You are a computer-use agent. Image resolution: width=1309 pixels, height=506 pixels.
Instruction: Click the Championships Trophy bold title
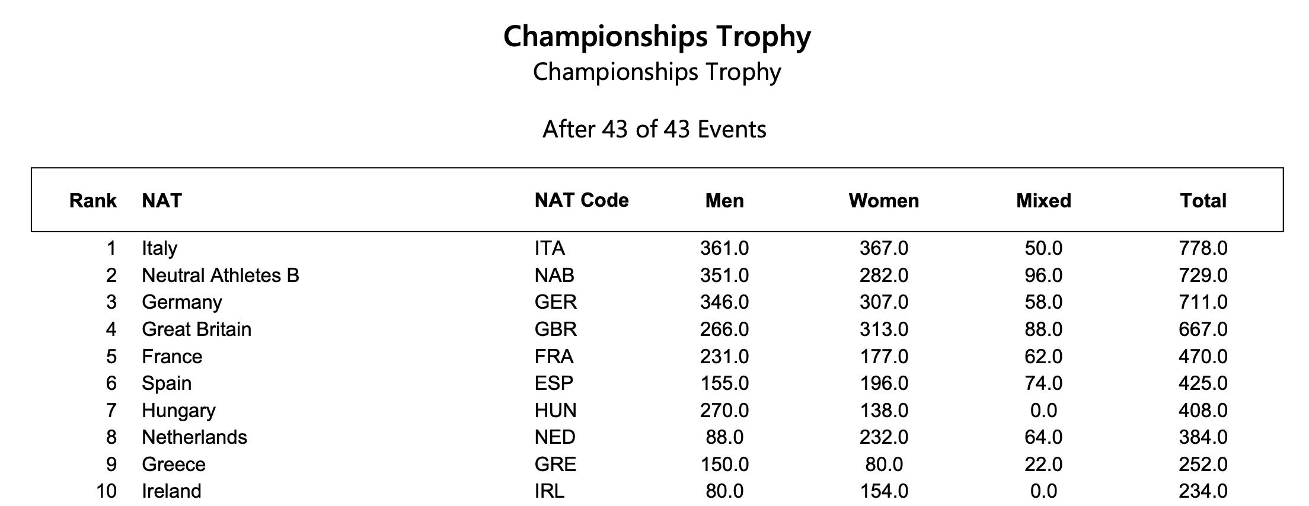[x=657, y=37]
